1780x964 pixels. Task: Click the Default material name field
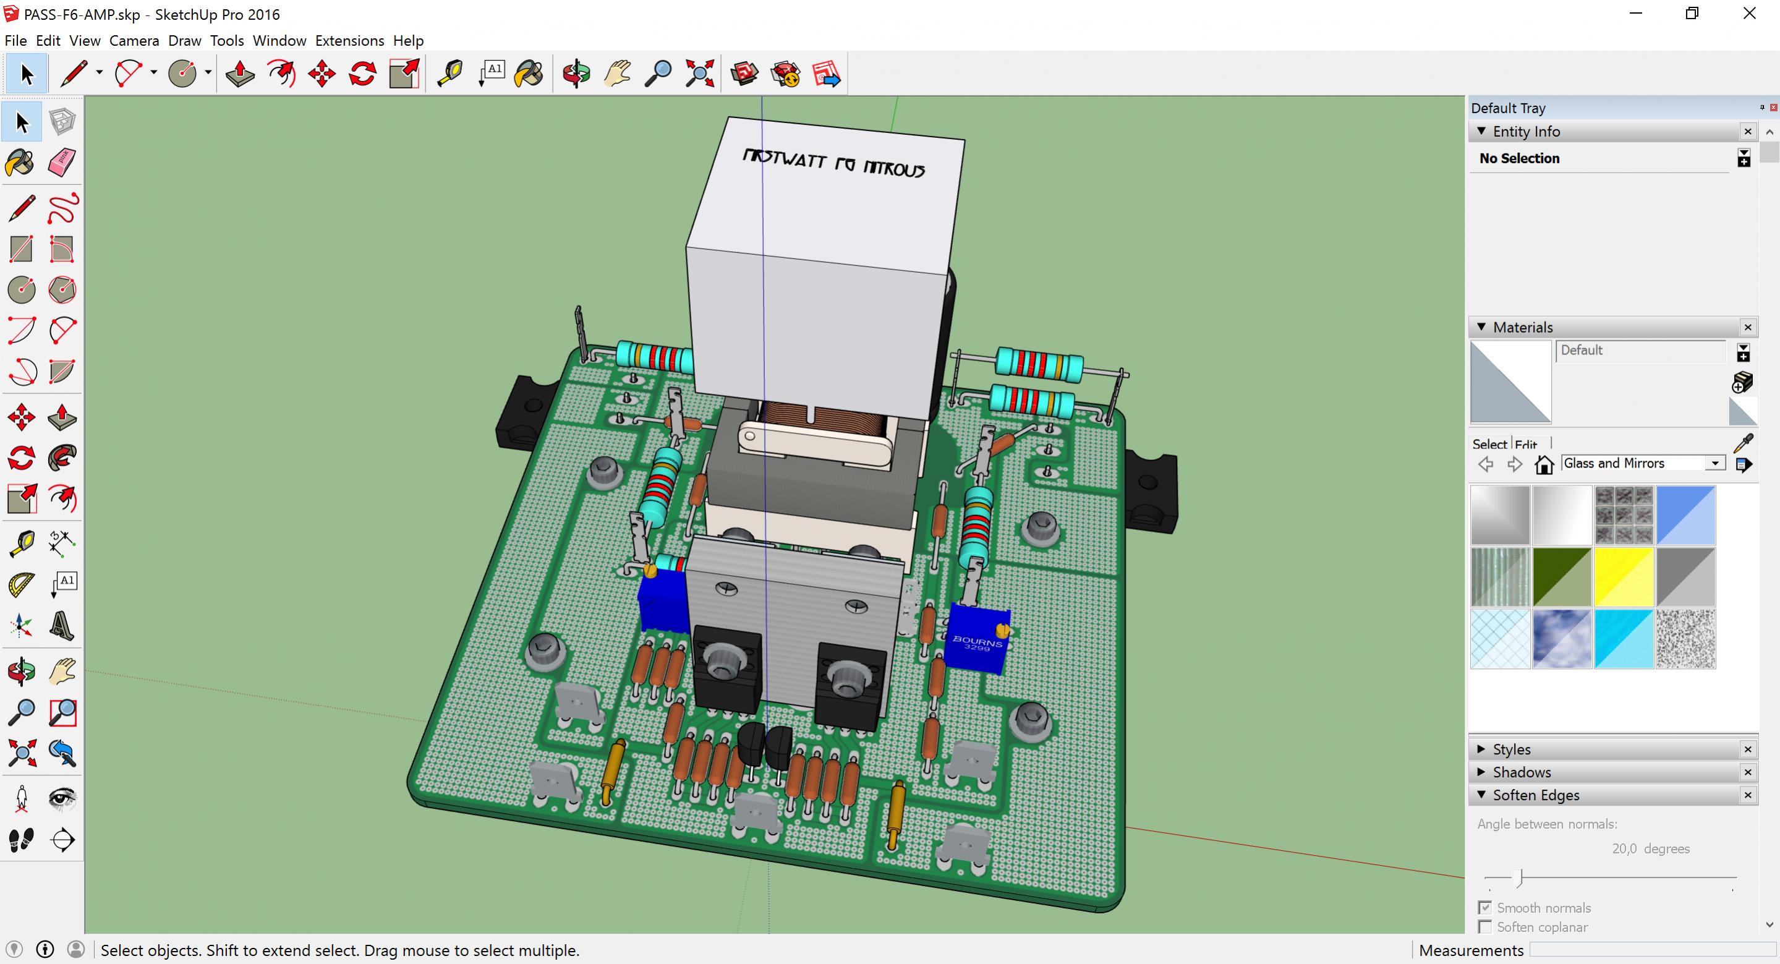click(1642, 351)
